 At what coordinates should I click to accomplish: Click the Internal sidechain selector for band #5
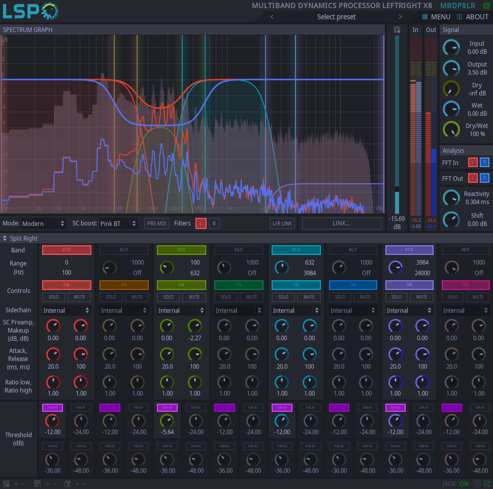click(295, 310)
